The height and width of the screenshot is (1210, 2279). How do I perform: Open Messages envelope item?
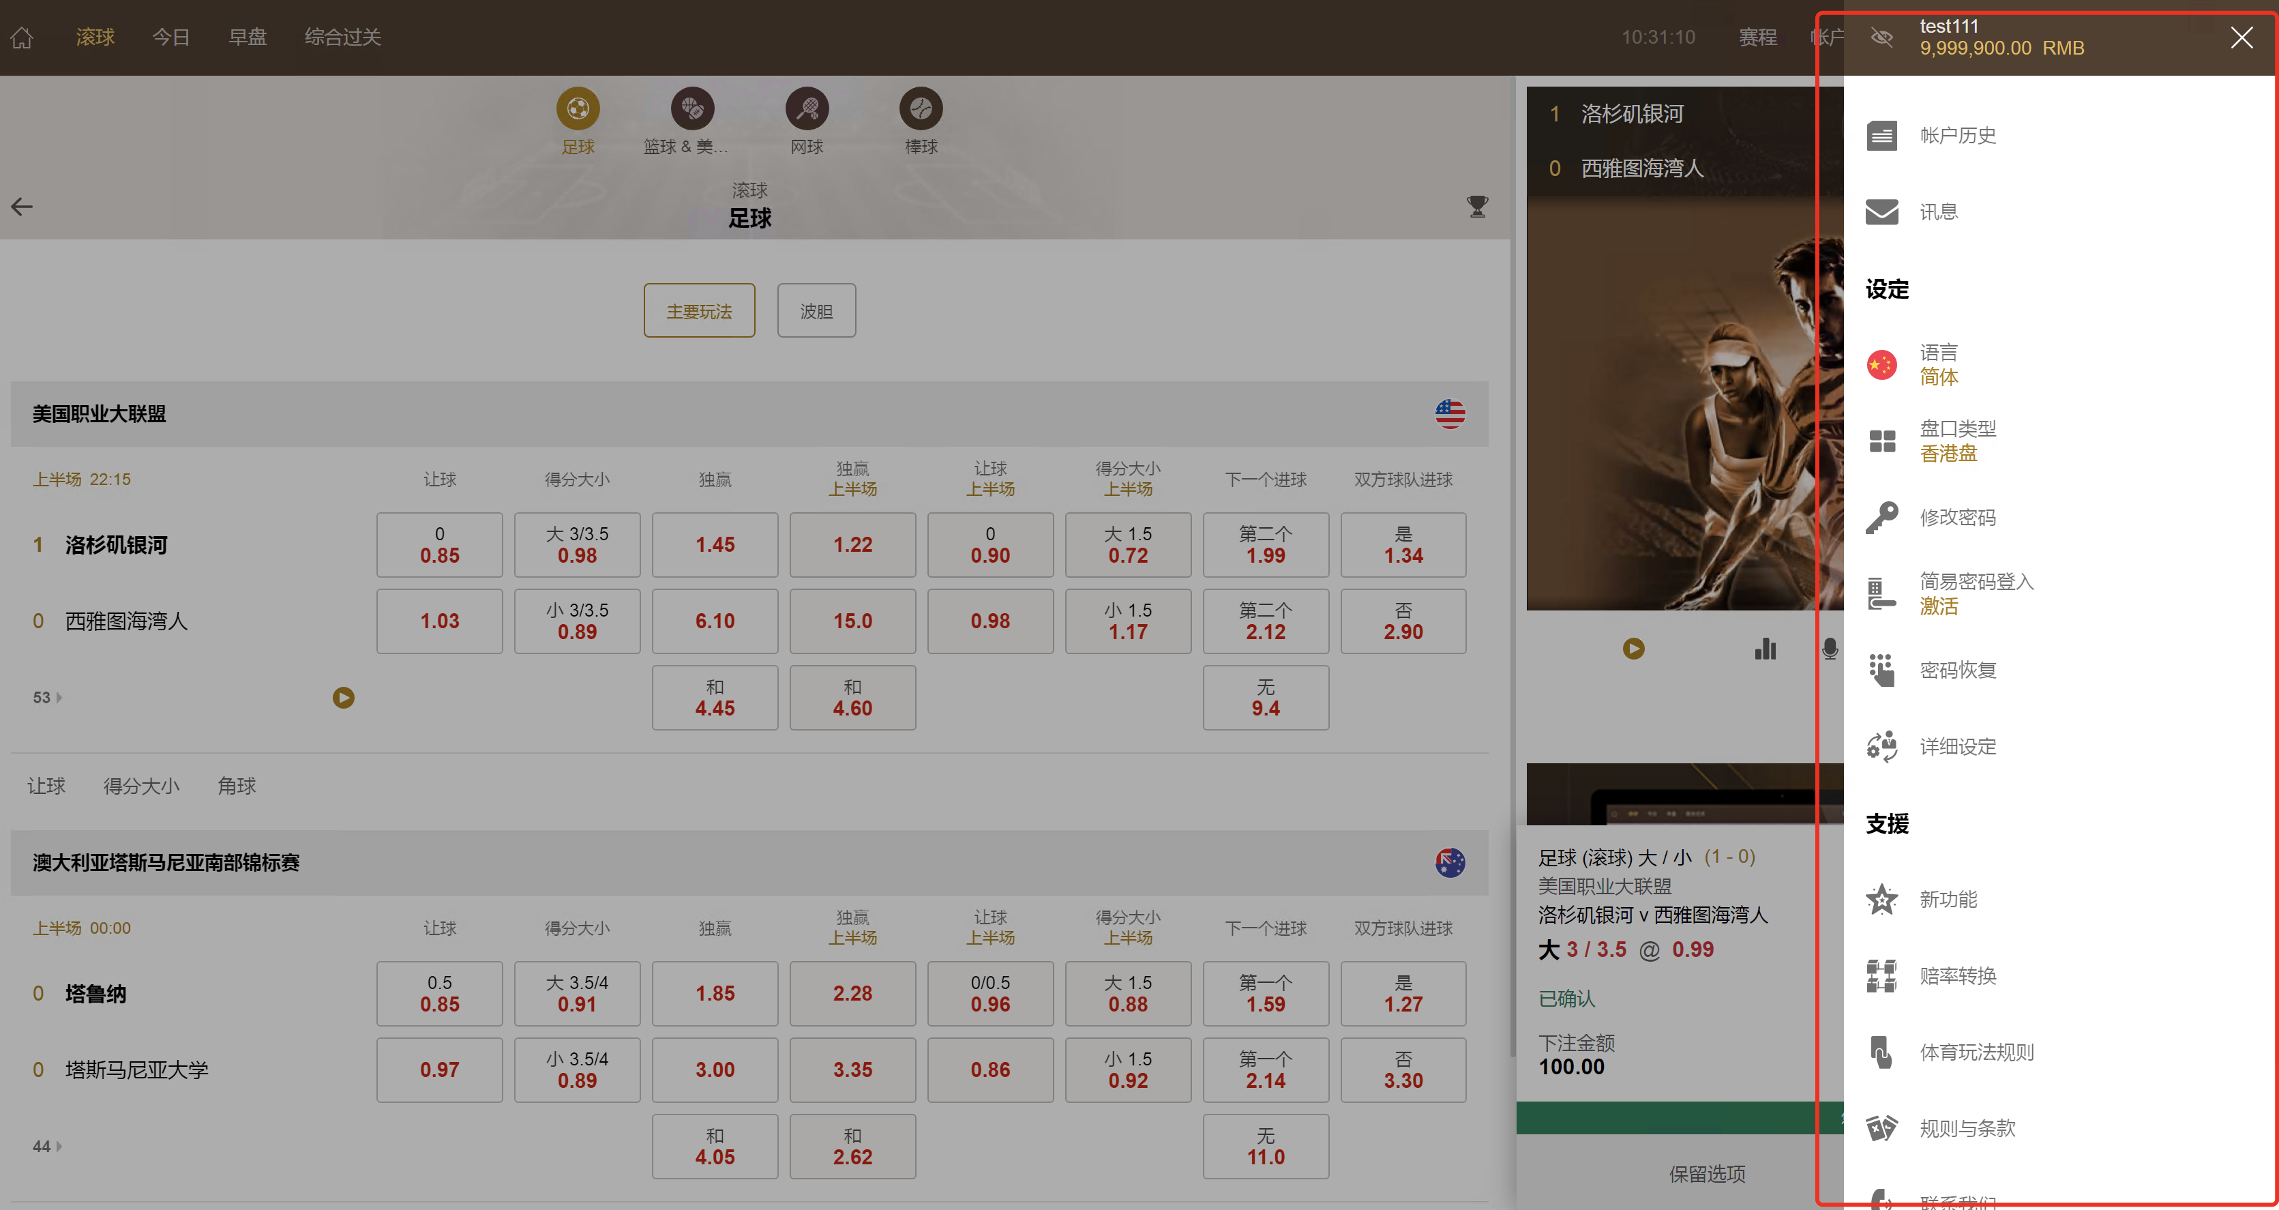pyautogui.click(x=1937, y=211)
